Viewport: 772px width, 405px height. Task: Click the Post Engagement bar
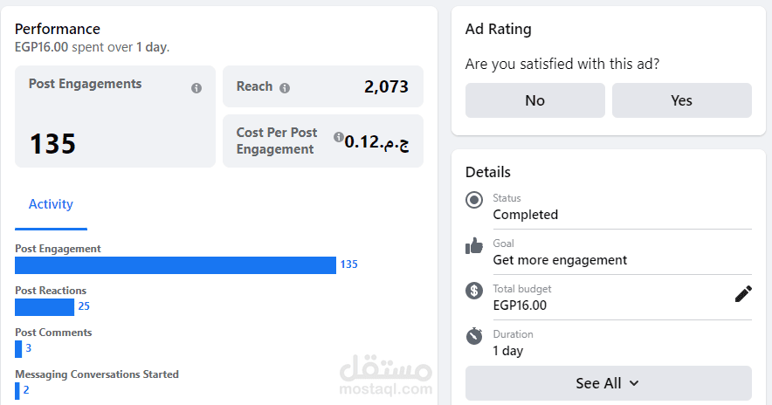pos(175,265)
